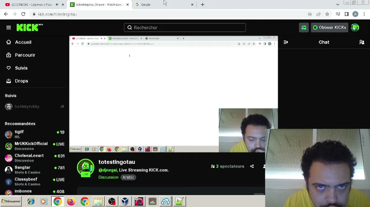Open followed channel hstikkytokky
This screenshot has height=207, width=370.
pos(35,107)
